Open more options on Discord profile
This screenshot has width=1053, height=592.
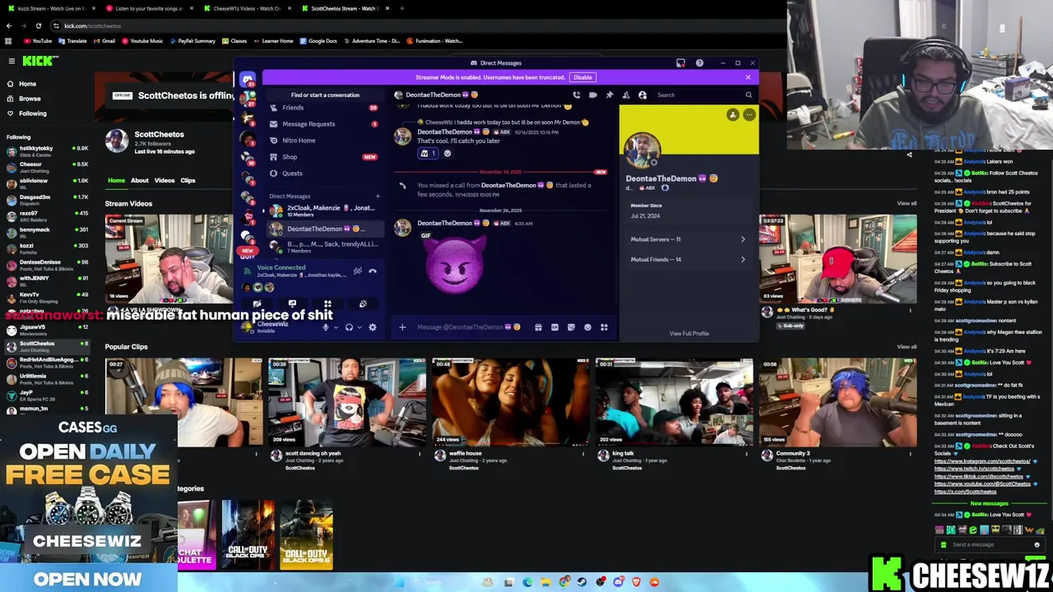point(749,115)
